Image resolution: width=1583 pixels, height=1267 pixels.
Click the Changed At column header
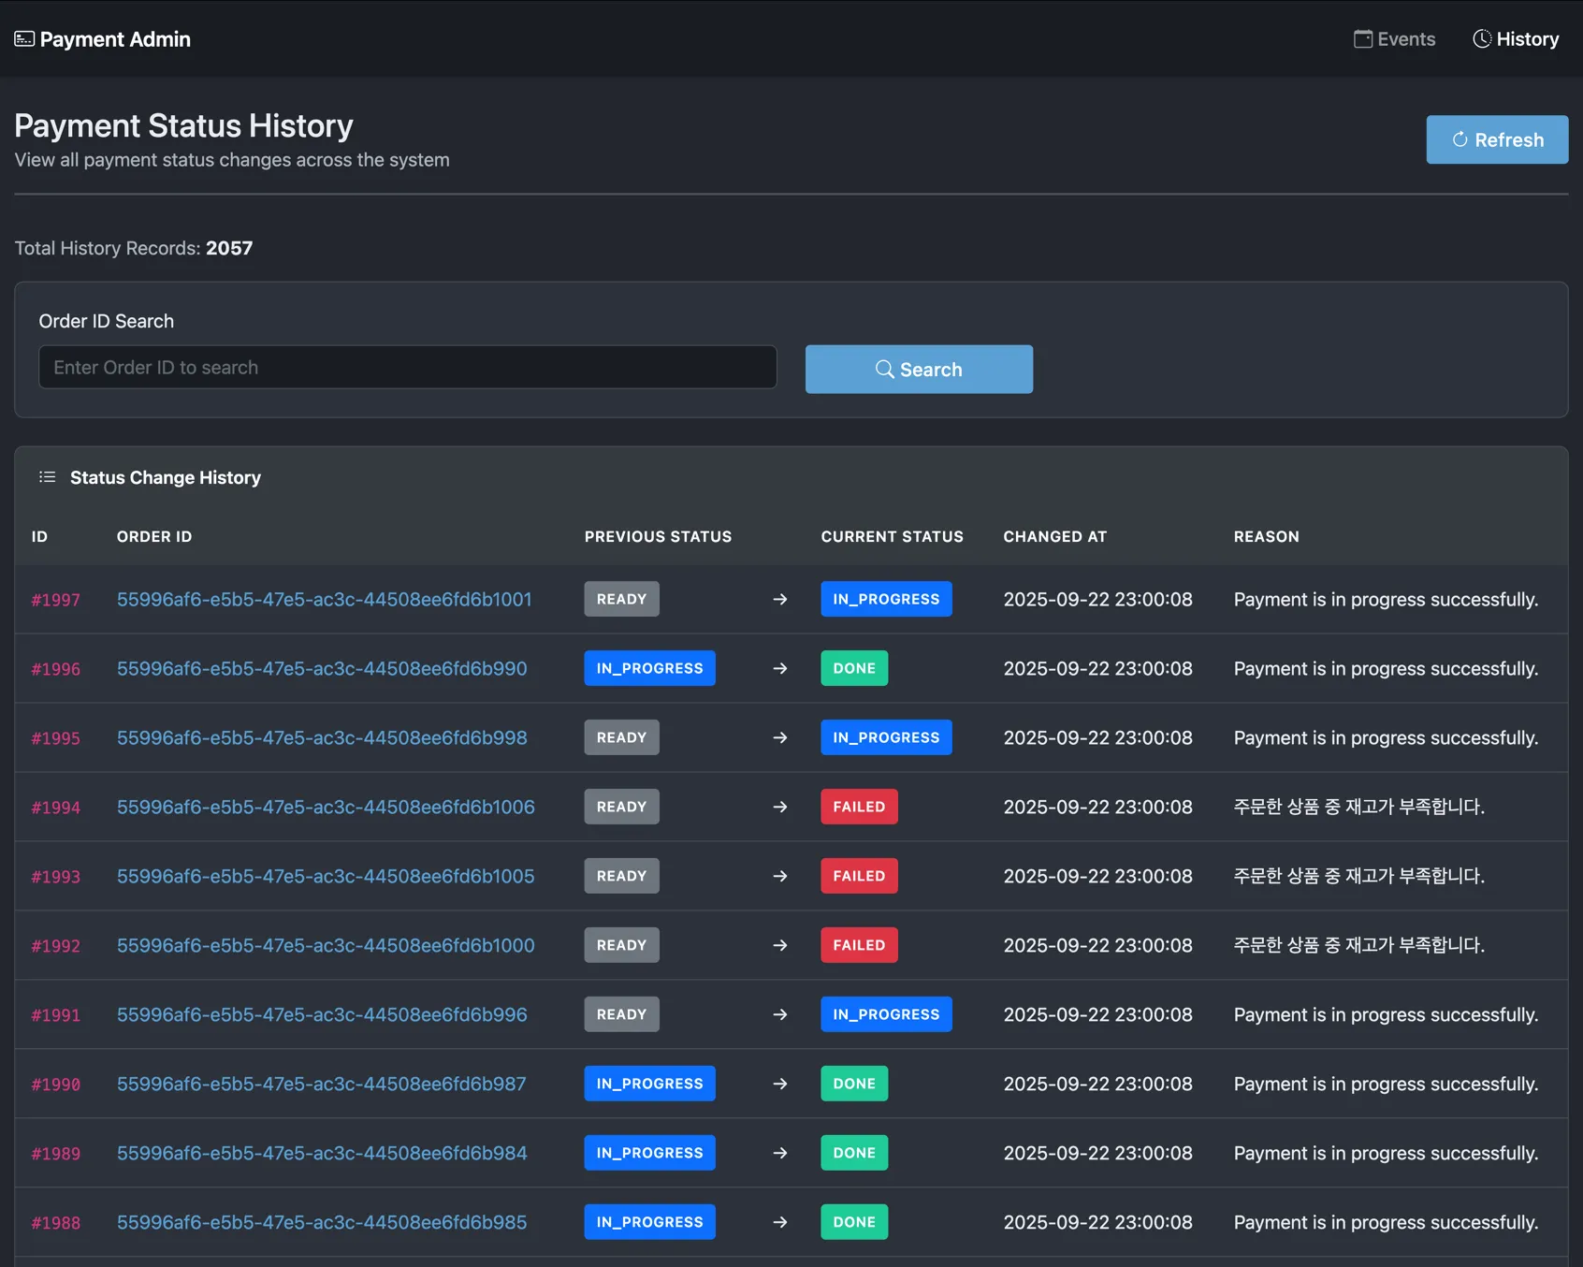(1054, 537)
